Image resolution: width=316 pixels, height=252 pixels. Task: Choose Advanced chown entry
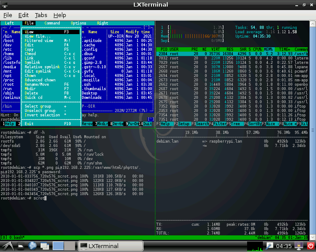click(51, 80)
